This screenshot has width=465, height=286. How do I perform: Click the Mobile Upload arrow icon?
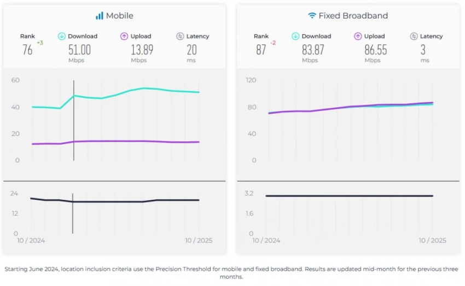pyautogui.click(x=124, y=37)
